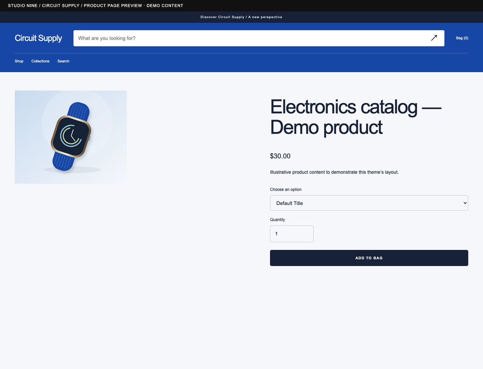Screen dimensions: 483x369
Task: Click the ADD TO BAG button
Action: [x=369, y=258]
